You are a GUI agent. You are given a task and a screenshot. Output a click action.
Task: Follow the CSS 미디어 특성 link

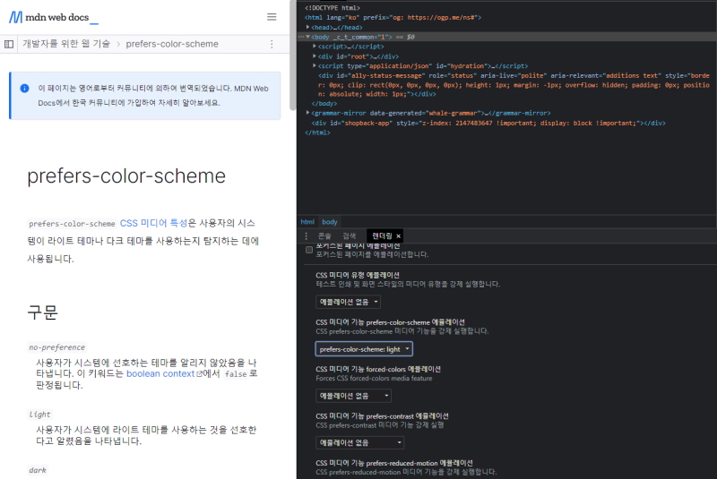click(153, 223)
